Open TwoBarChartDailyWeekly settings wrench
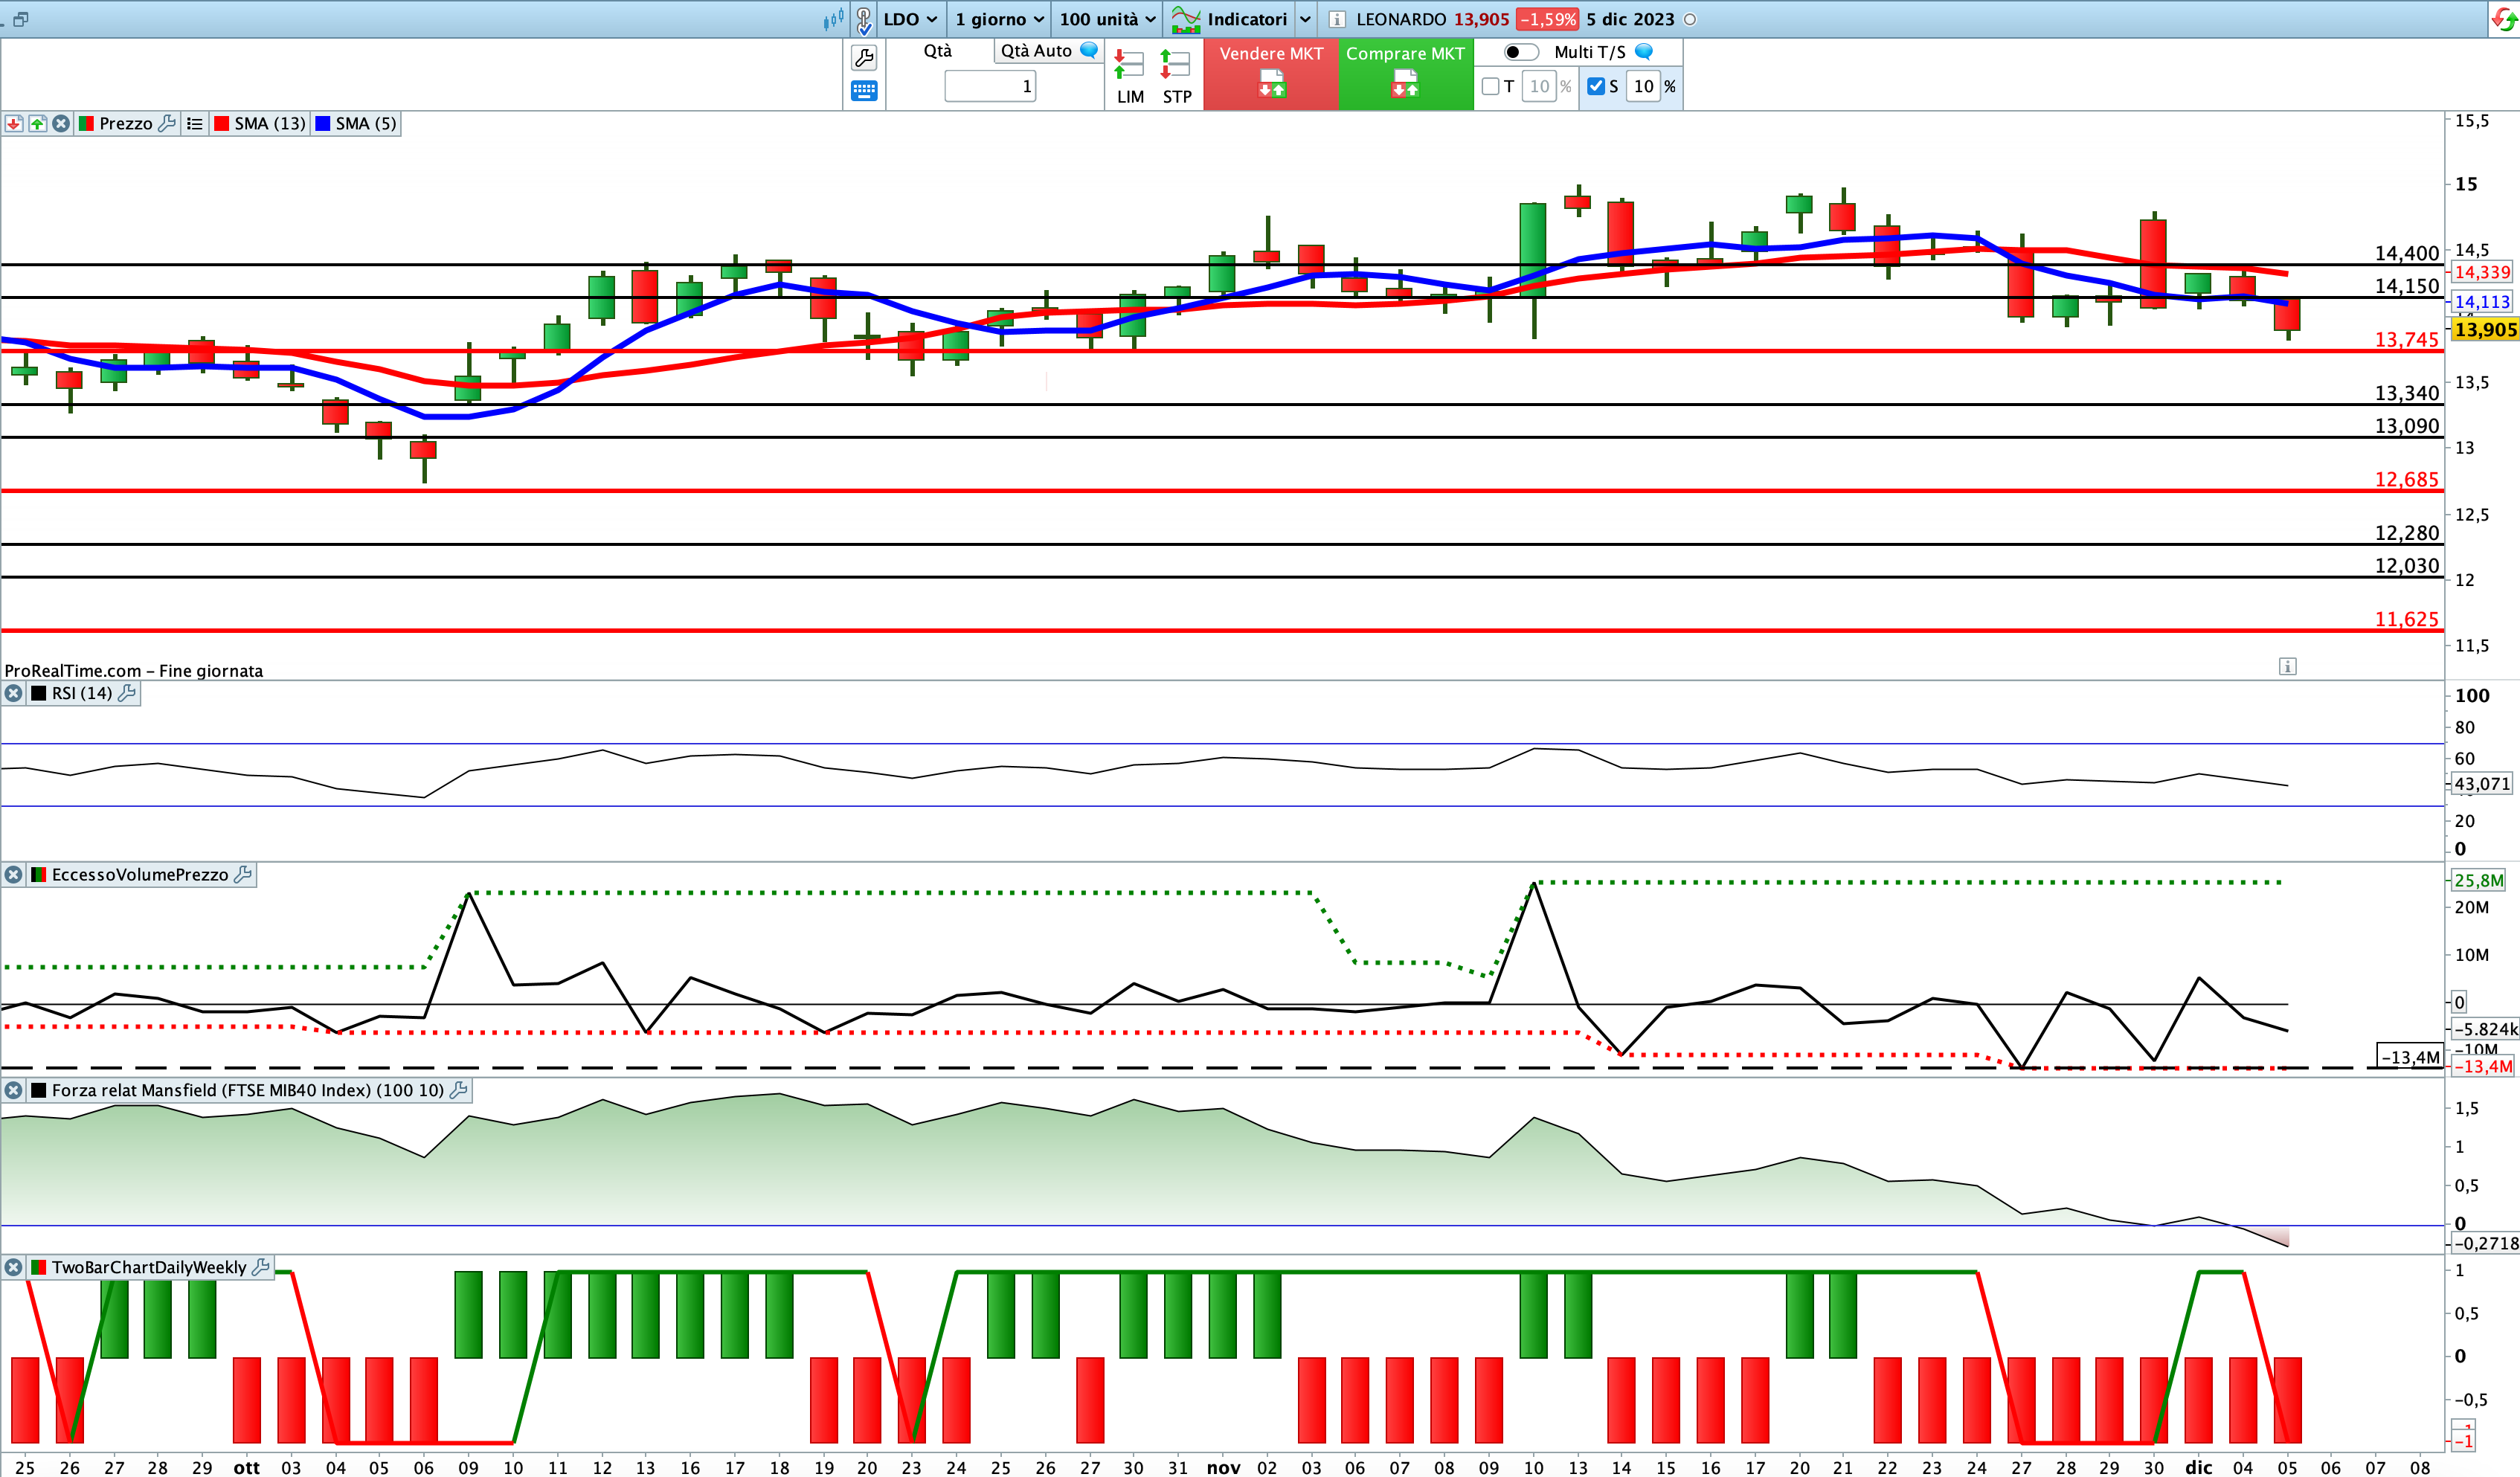Image resolution: width=2520 pixels, height=1477 pixels. point(261,1267)
